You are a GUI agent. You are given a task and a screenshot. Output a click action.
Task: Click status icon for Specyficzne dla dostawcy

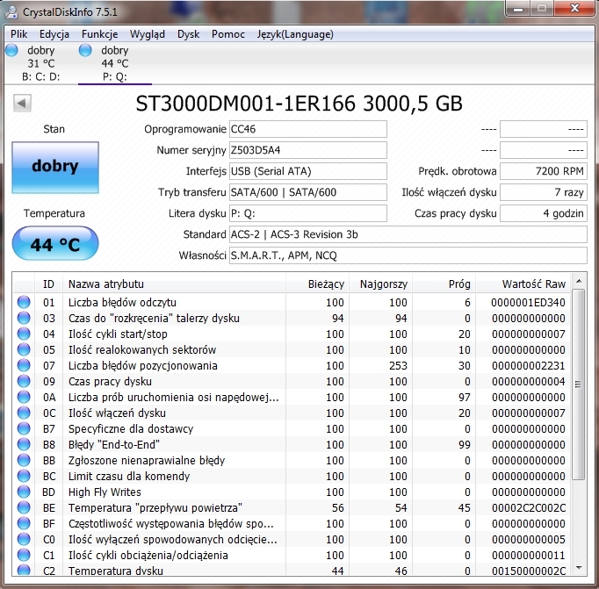click(24, 428)
